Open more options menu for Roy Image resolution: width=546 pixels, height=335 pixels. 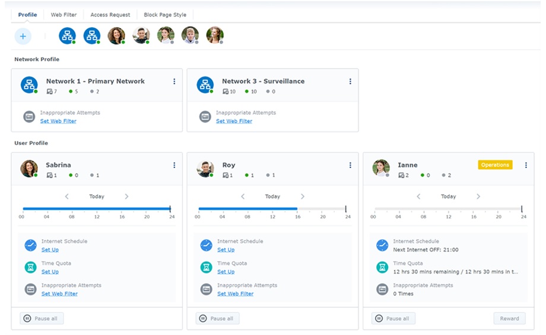coord(350,165)
